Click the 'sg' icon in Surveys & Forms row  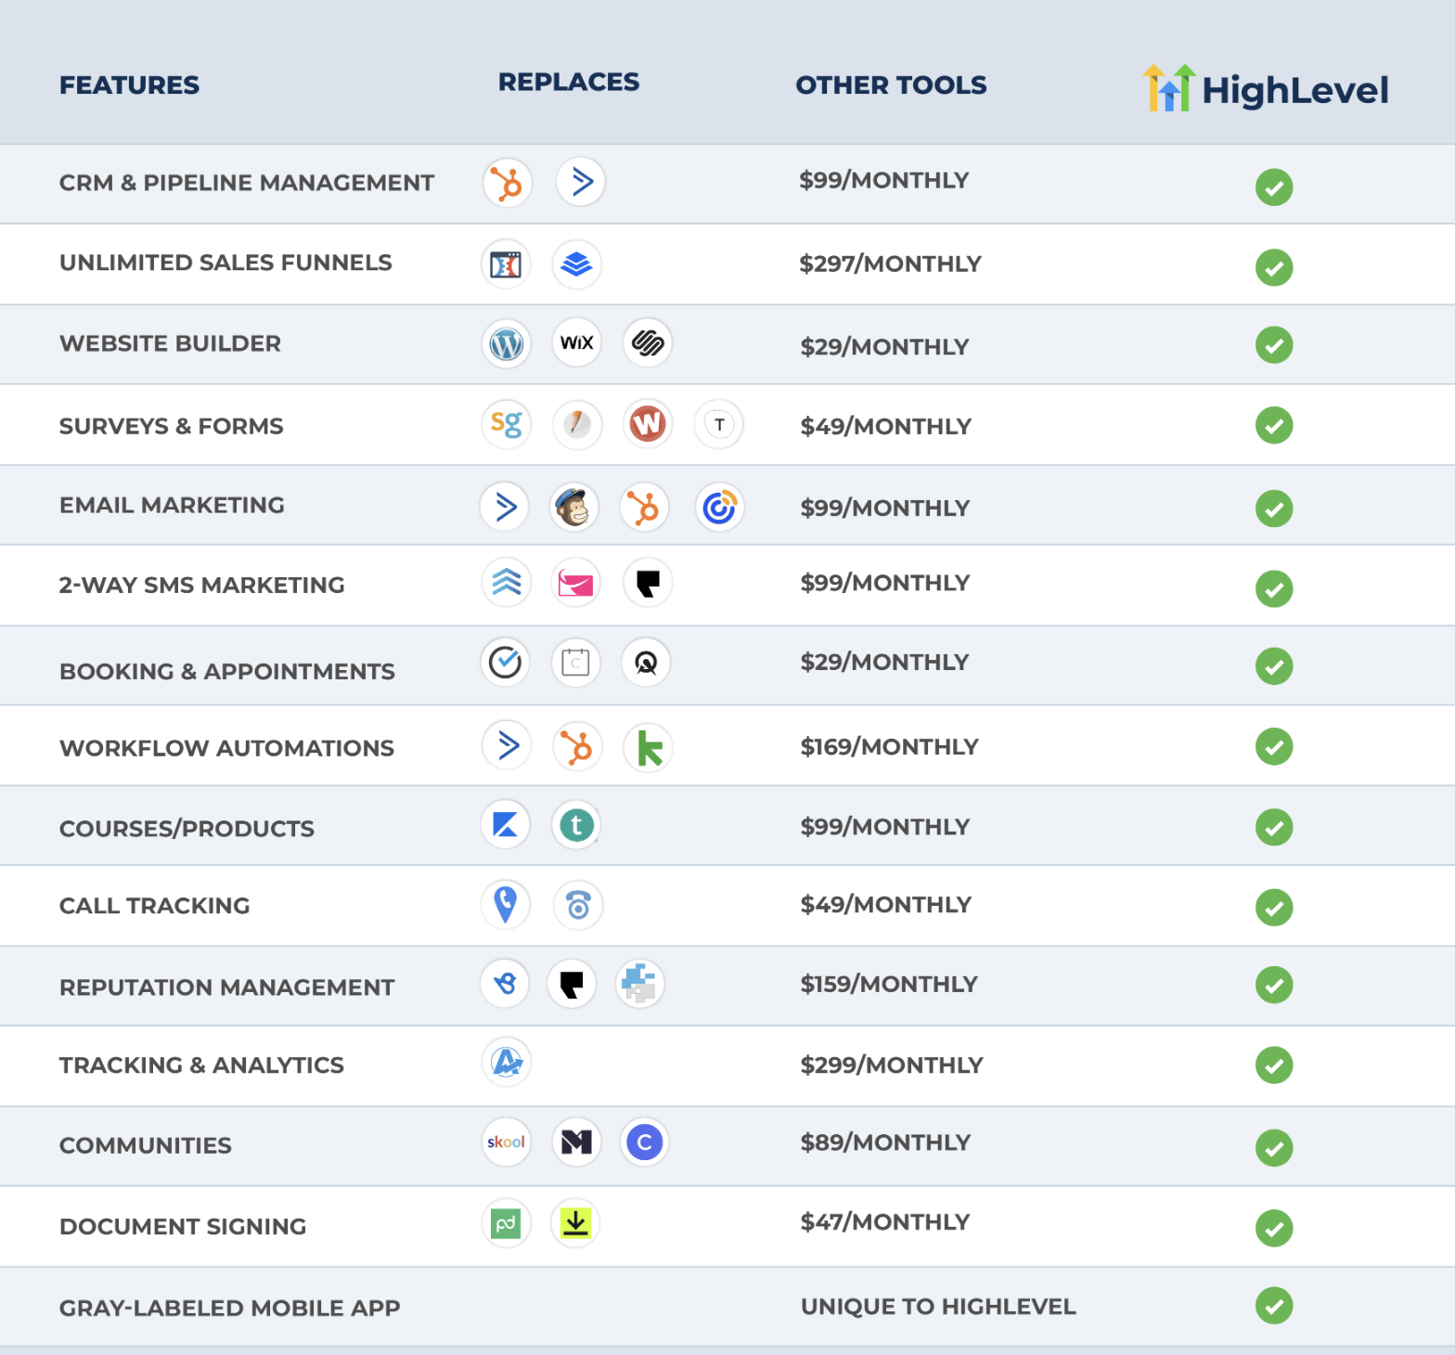tap(507, 424)
